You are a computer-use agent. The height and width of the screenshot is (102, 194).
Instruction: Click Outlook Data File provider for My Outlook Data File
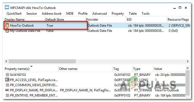click(100, 31)
